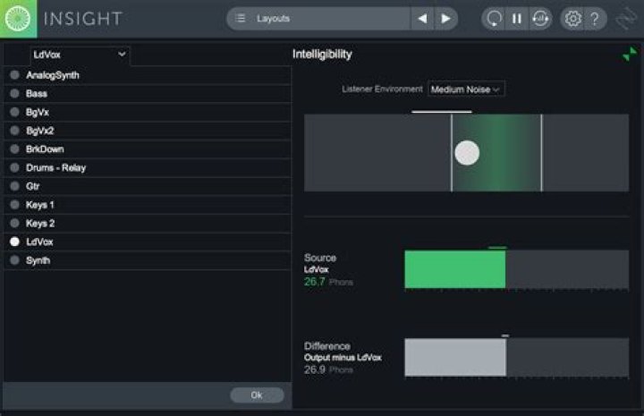The height and width of the screenshot is (416, 644).
Task: Expand the Listener Environment dropdown
Action: coord(466,89)
